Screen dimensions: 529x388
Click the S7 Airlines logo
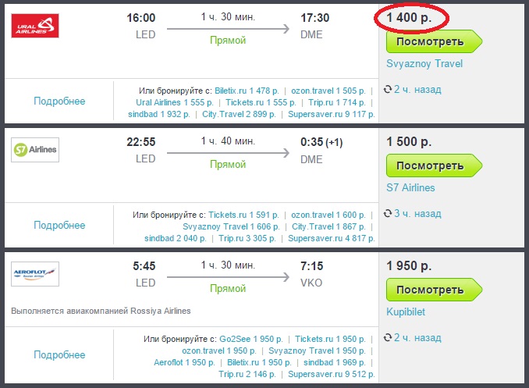click(35, 150)
